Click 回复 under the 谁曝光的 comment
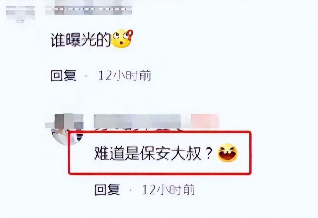318x218 pixels. (x=63, y=76)
